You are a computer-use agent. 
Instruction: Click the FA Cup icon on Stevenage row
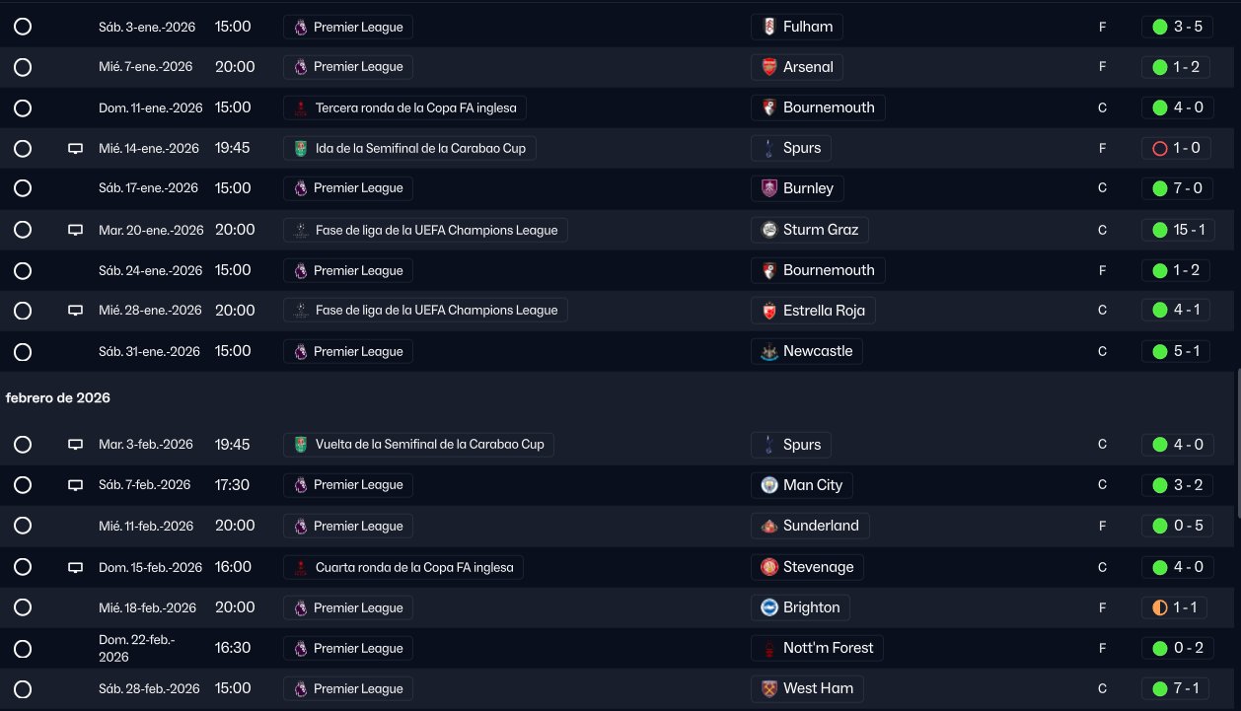300,567
